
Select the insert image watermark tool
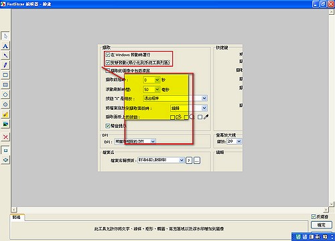pos(5,124)
